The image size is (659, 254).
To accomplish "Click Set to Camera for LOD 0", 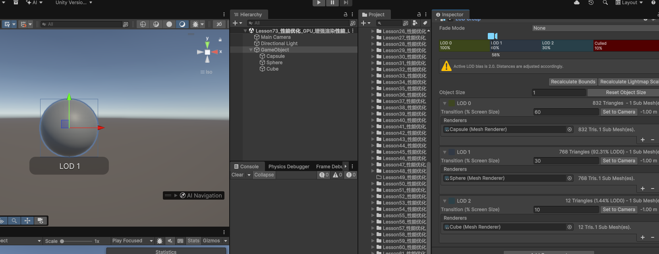I will (x=618, y=112).
